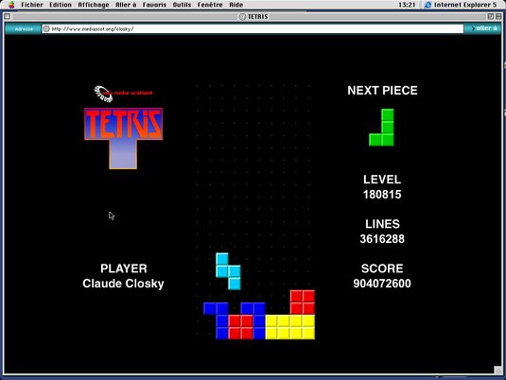Open the Affichage menu
Screen dimensions: 506x380
coord(94,5)
